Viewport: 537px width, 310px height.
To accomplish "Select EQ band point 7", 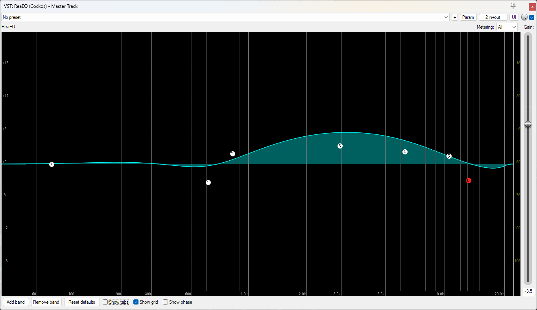I will tap(52, 164).
